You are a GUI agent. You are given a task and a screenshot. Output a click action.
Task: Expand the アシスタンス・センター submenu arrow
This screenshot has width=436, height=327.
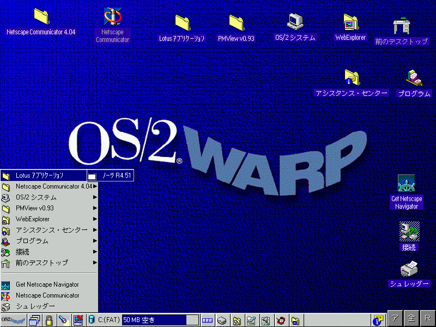pyautogui.click(x=95, y=230)
